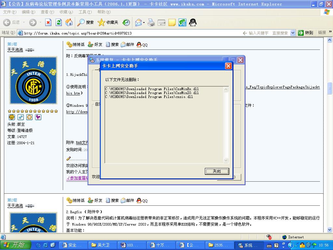Open 天天泡泡 username link in second post

15,206
